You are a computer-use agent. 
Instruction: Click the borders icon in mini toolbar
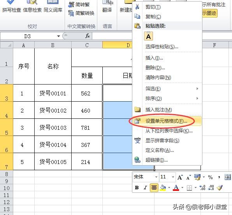(189, 188)
